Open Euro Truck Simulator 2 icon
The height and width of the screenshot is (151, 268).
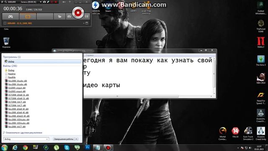(x=248, y=134)
